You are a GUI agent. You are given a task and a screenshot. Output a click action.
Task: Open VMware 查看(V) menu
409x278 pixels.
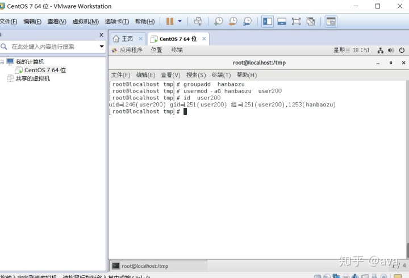tap(57, 22)
